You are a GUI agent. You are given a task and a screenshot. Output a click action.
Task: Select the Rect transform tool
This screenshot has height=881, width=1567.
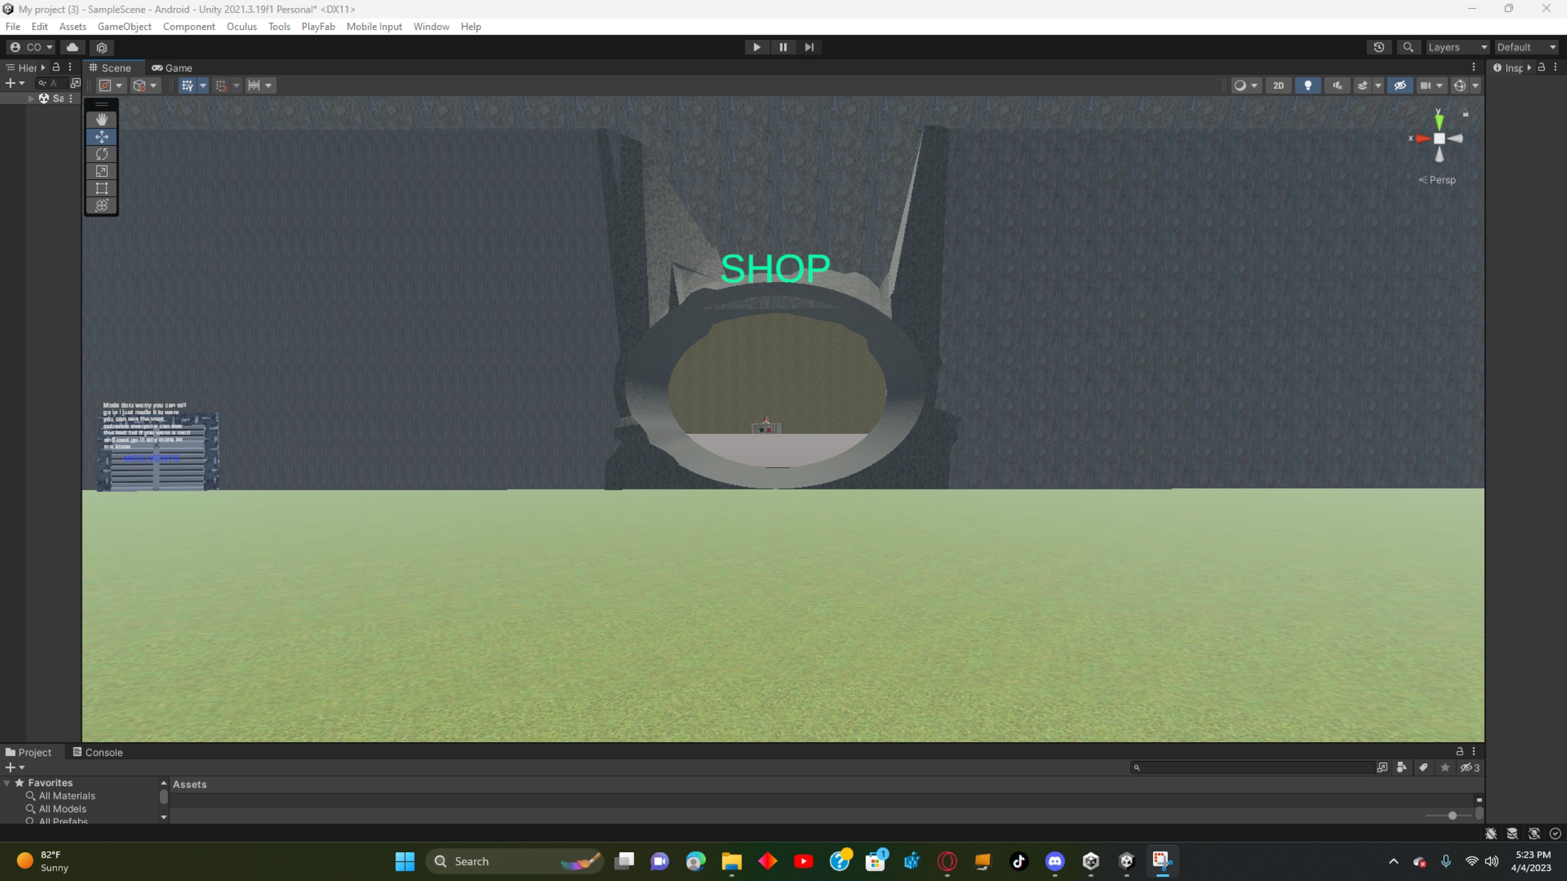coord(102,188)
